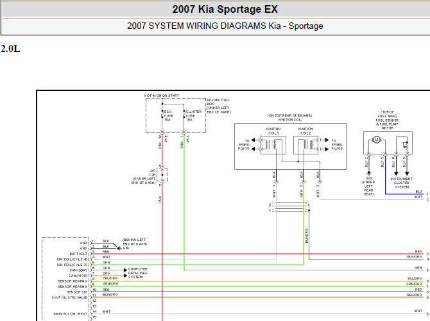The image size is (430, 321).
Task: Click the G22 ground symbol
Action: [x=368, y=173]
